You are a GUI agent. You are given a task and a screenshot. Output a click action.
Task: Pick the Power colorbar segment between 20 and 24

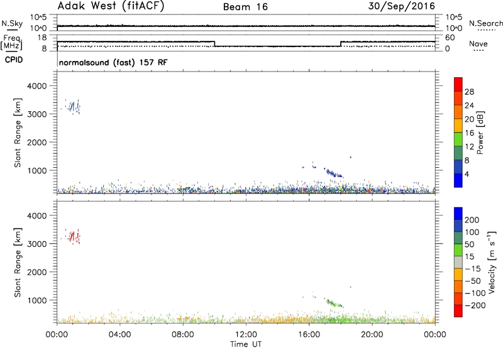point(458,112)
